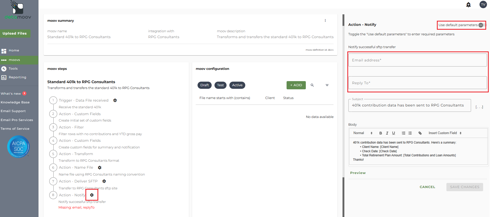
Task: Open the configuration filter icon
Action: (327, 85)
